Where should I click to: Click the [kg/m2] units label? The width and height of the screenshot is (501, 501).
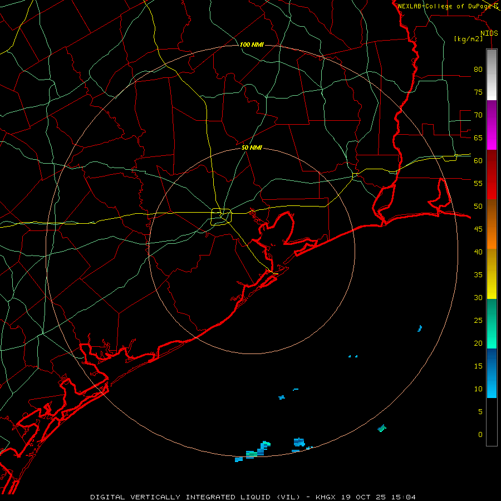(468, 39)
